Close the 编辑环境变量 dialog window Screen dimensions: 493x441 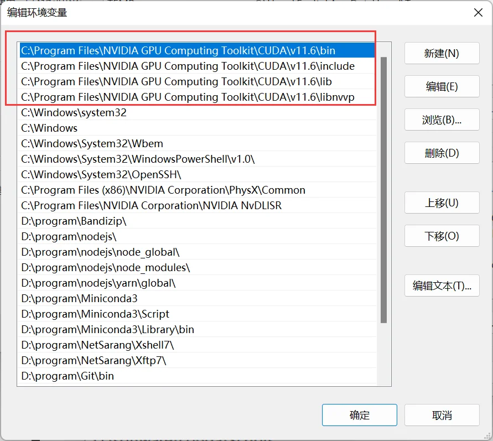pyautogui.click(x=478, y=12)
